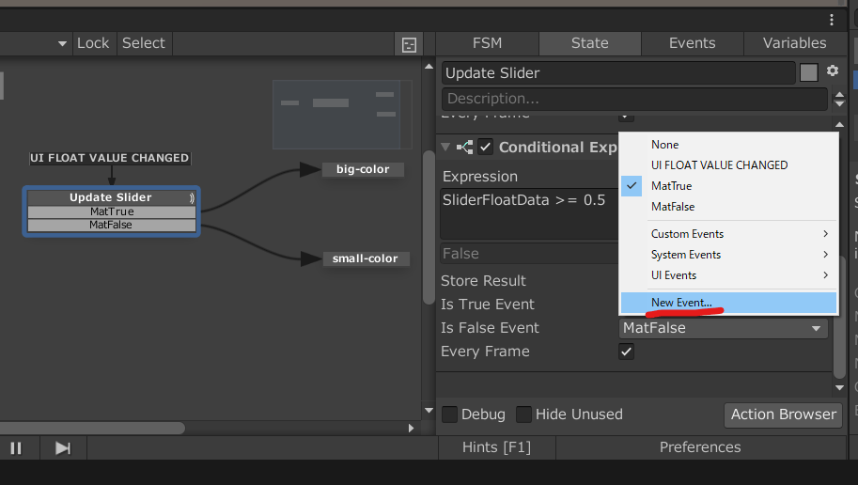Screen dimensions: 858x485
Task: Open the Action Browser
Action: point(783,415)
